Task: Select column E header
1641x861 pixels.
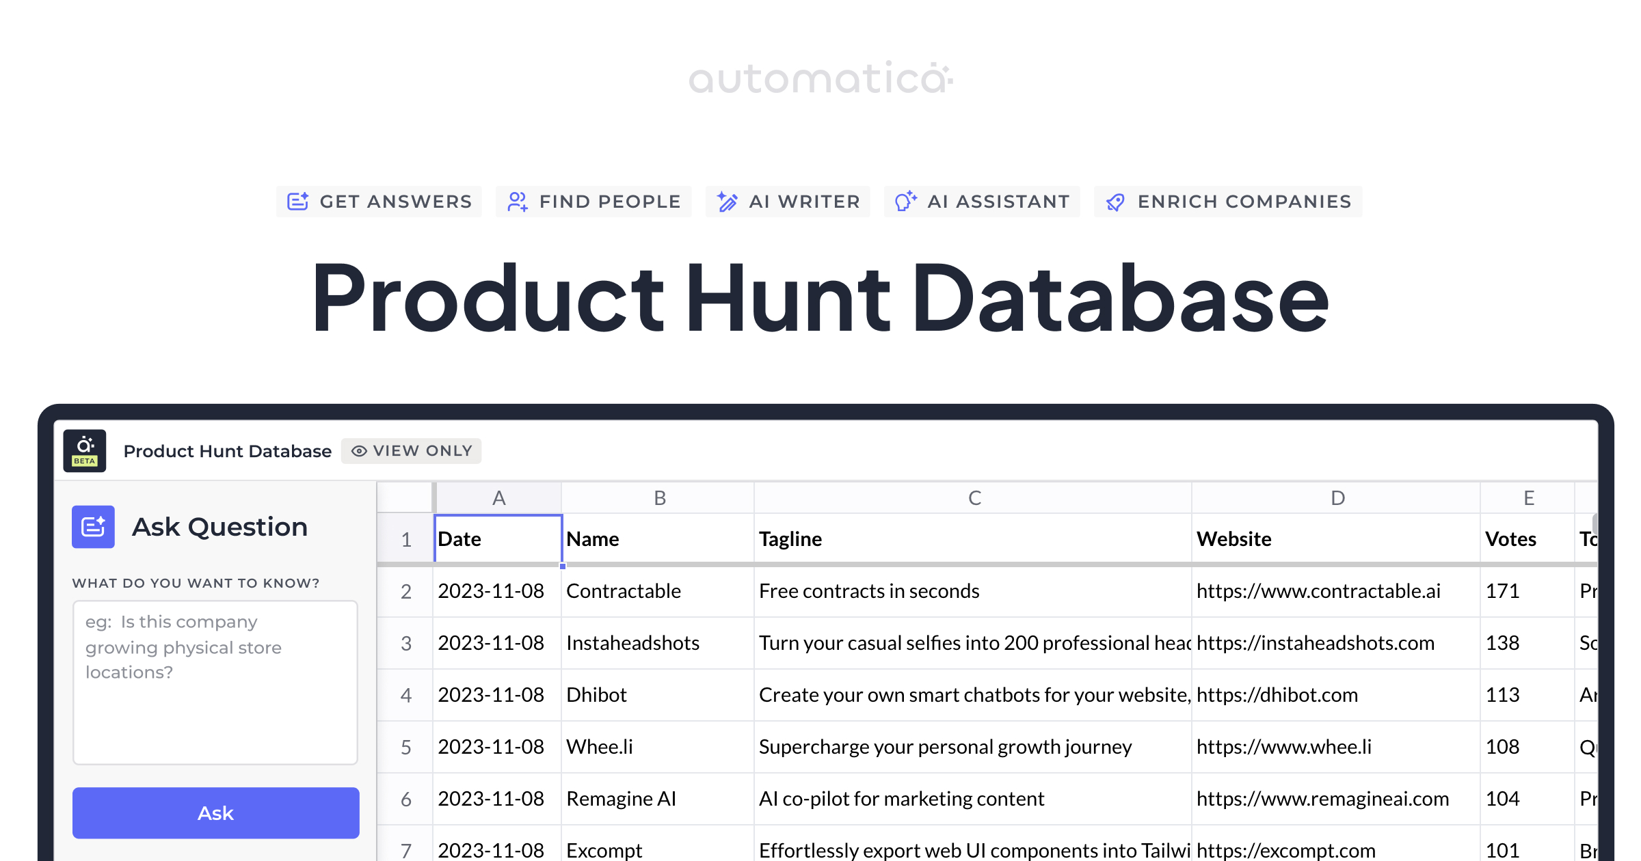Action: pos(1528,498)
